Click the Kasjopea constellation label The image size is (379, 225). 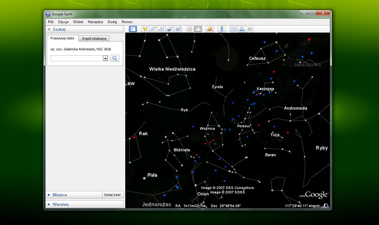click(265, 89)
